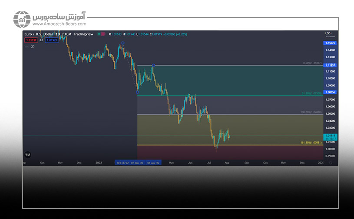Open the USD currency dropdown
Viewport: 354px width, 219px height.
coord(329,33)
